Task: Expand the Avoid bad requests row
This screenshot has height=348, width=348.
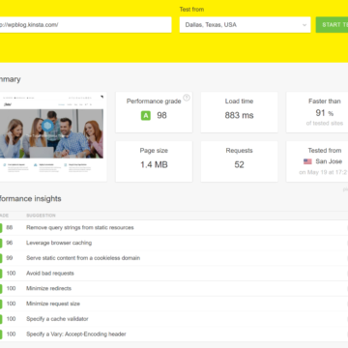Action: click(174, 274)
